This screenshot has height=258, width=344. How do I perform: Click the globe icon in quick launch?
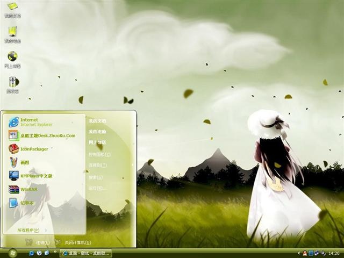[39, 253]
